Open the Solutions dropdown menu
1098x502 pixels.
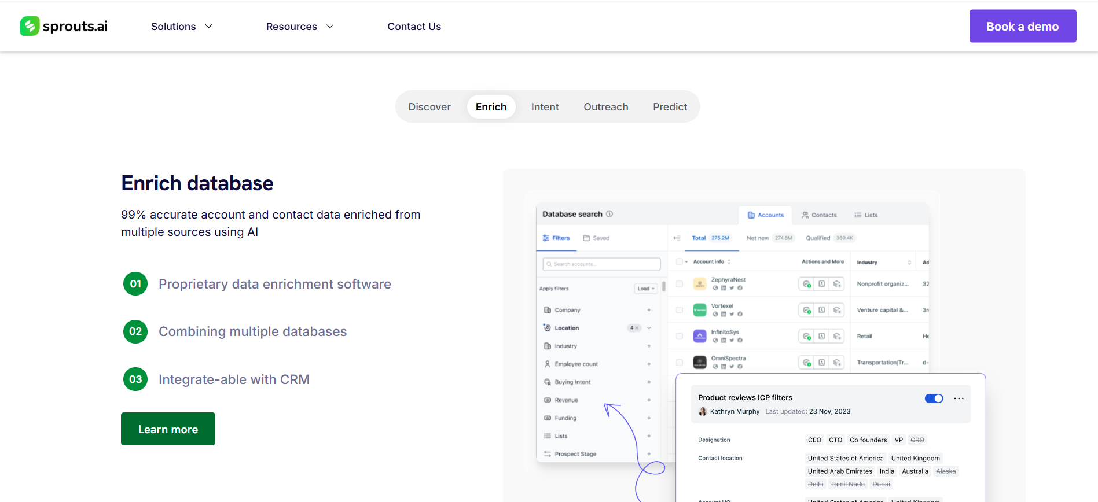pos(182,27)
